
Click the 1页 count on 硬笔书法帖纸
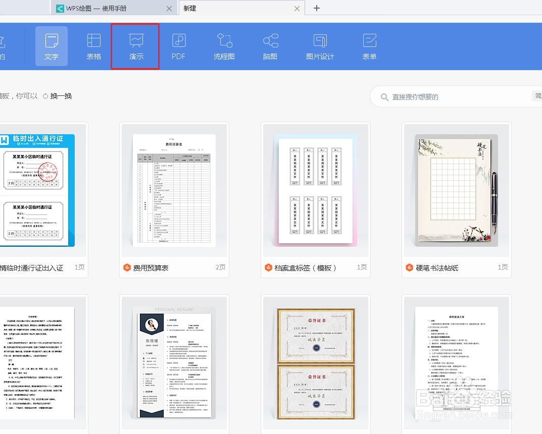[503, 267]
